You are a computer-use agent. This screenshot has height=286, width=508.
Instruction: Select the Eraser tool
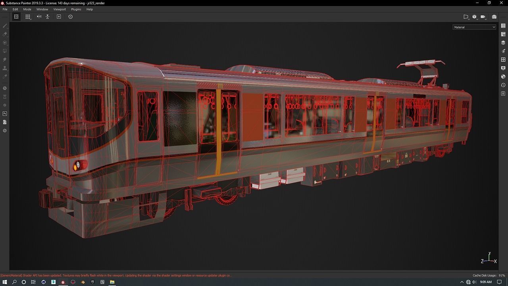[4, 34]
